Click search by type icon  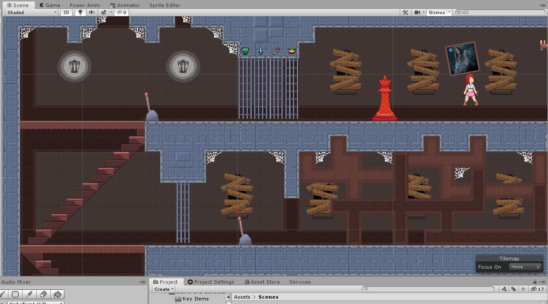tap(504, 289)
